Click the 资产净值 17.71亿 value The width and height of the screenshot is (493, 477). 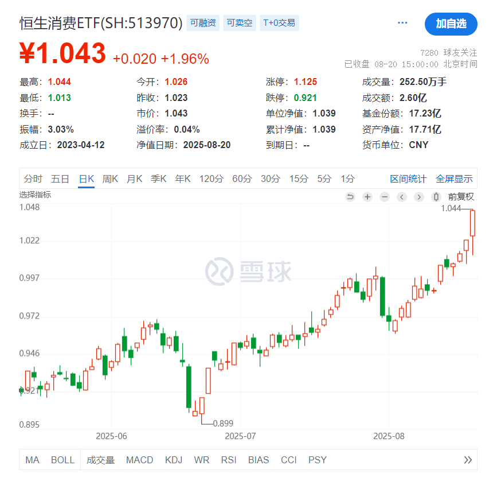click(425, 129)
